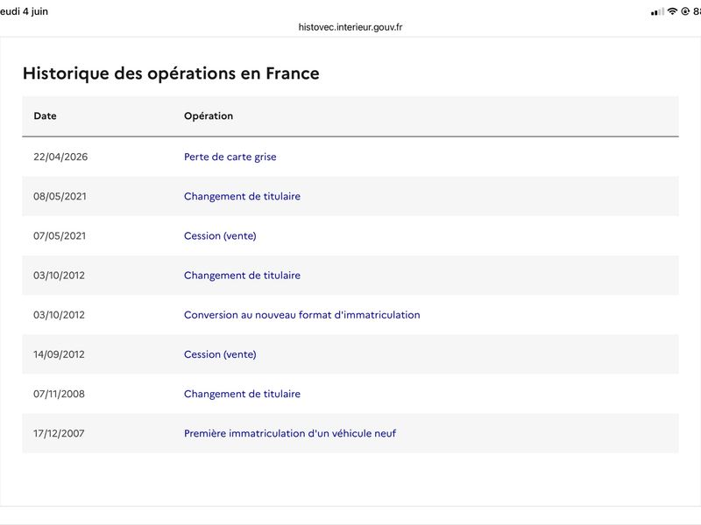701x525 pixels.
Task: Open Changement de titulaire in the first 03/10/2012 row
Action: click(242, 276)
